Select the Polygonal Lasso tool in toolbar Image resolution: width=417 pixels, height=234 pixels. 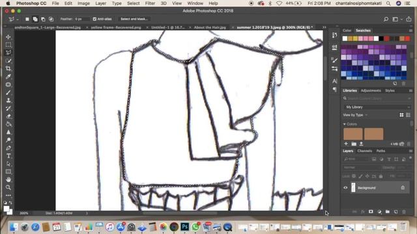tap(8, 53)
